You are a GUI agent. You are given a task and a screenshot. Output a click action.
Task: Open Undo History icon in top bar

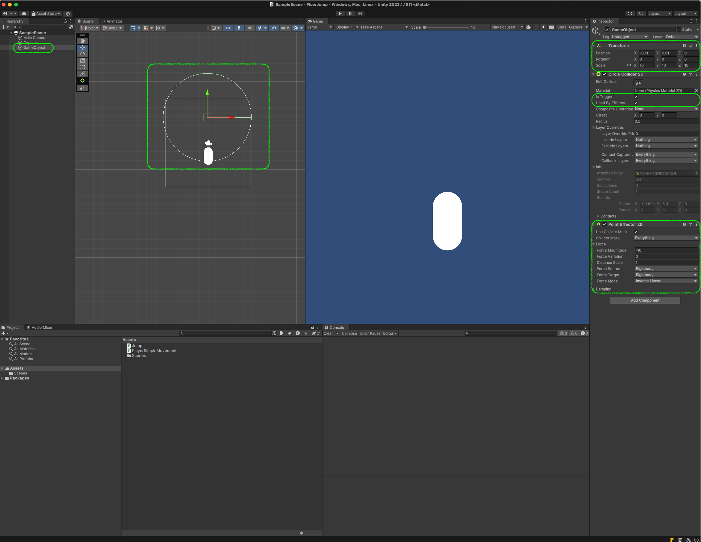(x=630, y=14)
